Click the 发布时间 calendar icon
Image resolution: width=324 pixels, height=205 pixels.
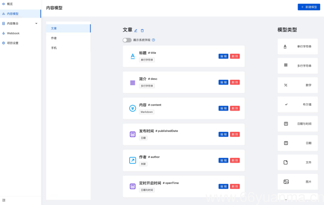[133, 134]
